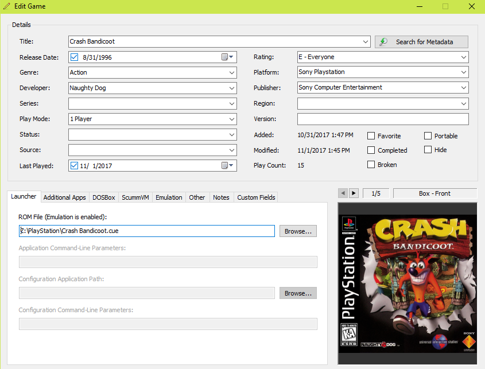The width and height of the screenshot is (485, 369).
Task: Click the Application Command-Line Parameters field
Action: coord(168,262)
